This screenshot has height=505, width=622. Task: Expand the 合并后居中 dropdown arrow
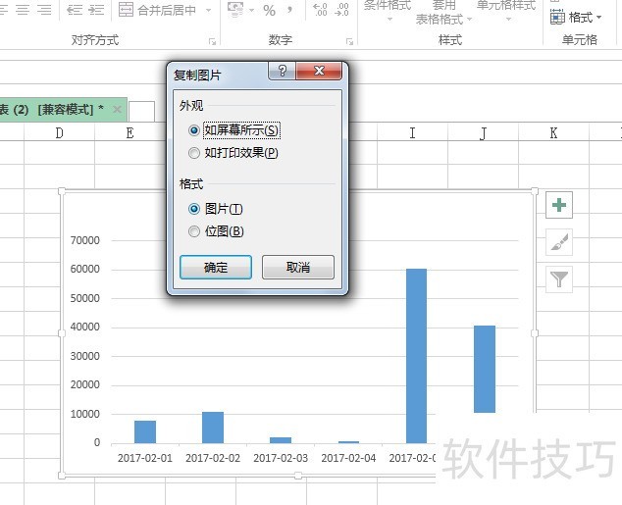(x=209, y=10)
